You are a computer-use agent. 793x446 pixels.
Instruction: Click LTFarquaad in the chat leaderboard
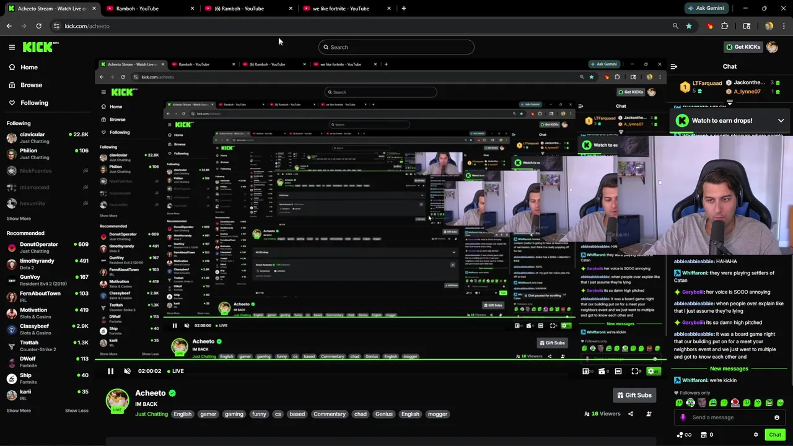pyautogui.click(x=707, y=83)
